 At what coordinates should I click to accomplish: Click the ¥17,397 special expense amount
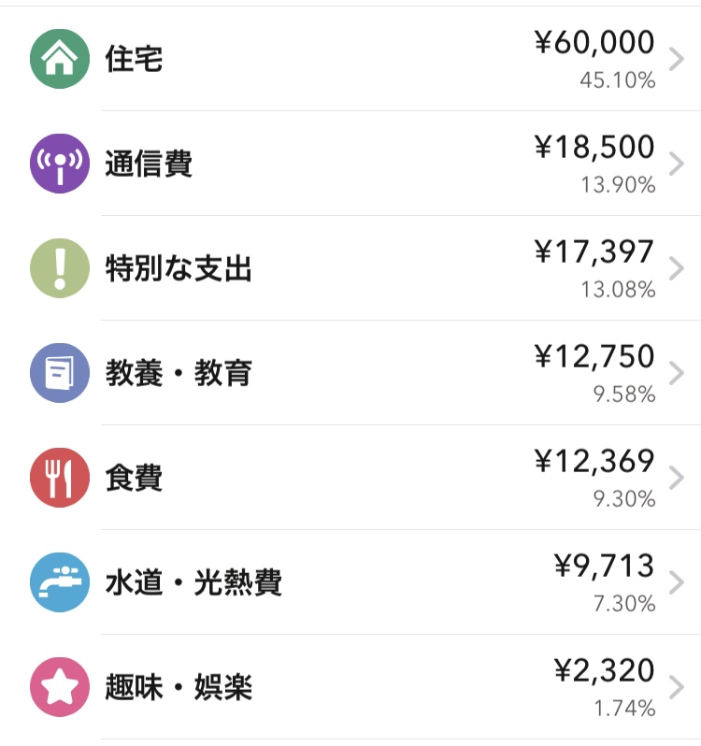coord(594,251)
